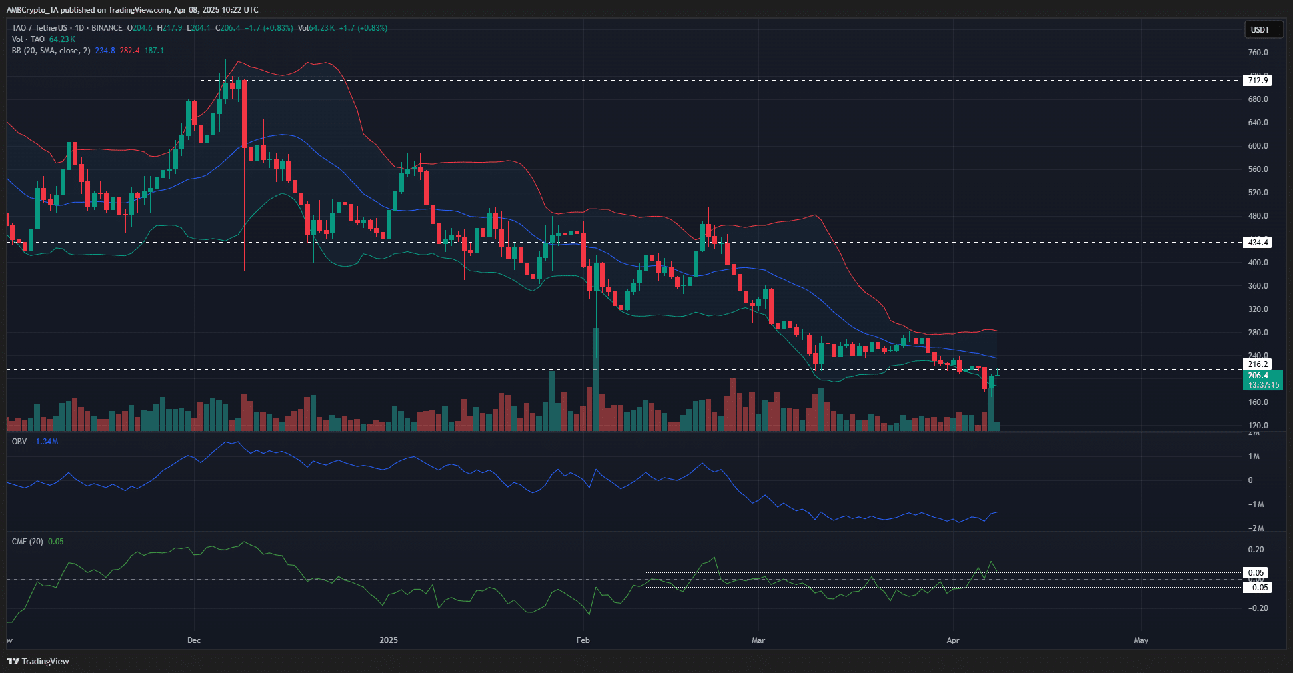
Task: Expand the BB value 234.8 readout
Action: 104,51
